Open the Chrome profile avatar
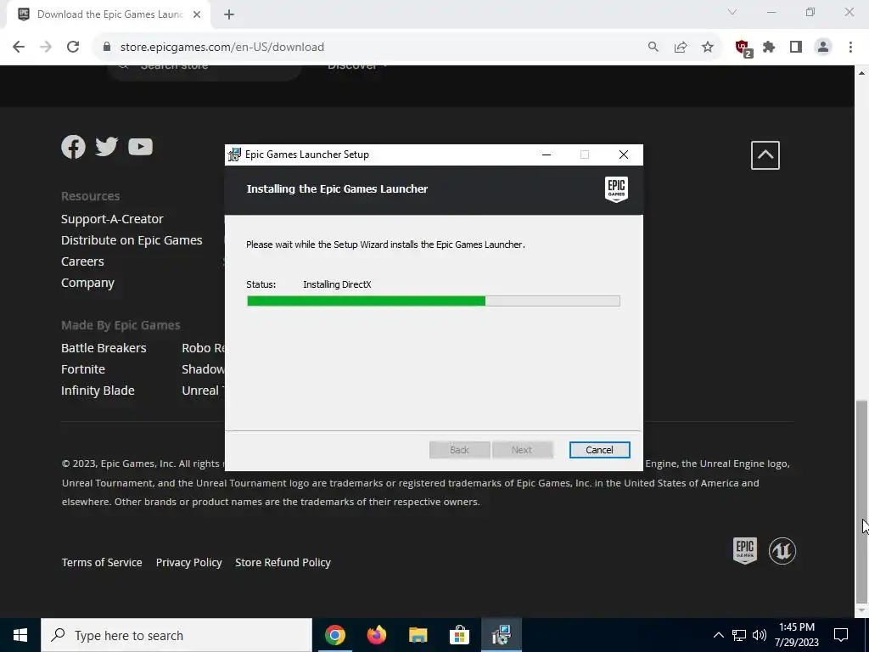This screenshot has height=652, width=869. click(823, 48)
